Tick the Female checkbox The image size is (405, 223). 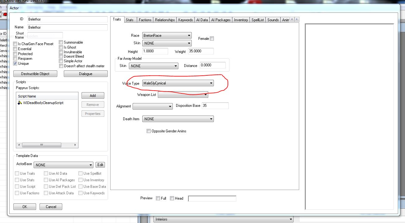[212, 39]
